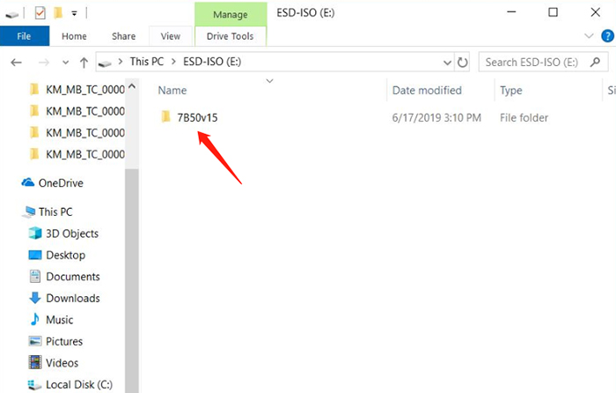616x393 pixels.
Task: Click the Properties quick access checkmark icon
Action: coord(40,13)
